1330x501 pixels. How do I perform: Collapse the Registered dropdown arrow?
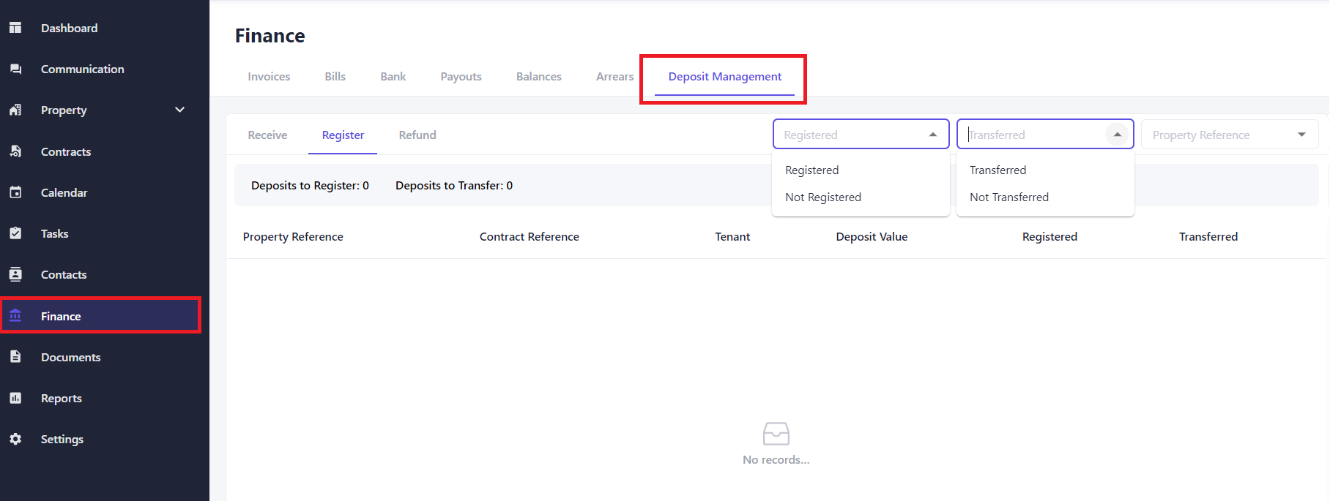[932, 135]
